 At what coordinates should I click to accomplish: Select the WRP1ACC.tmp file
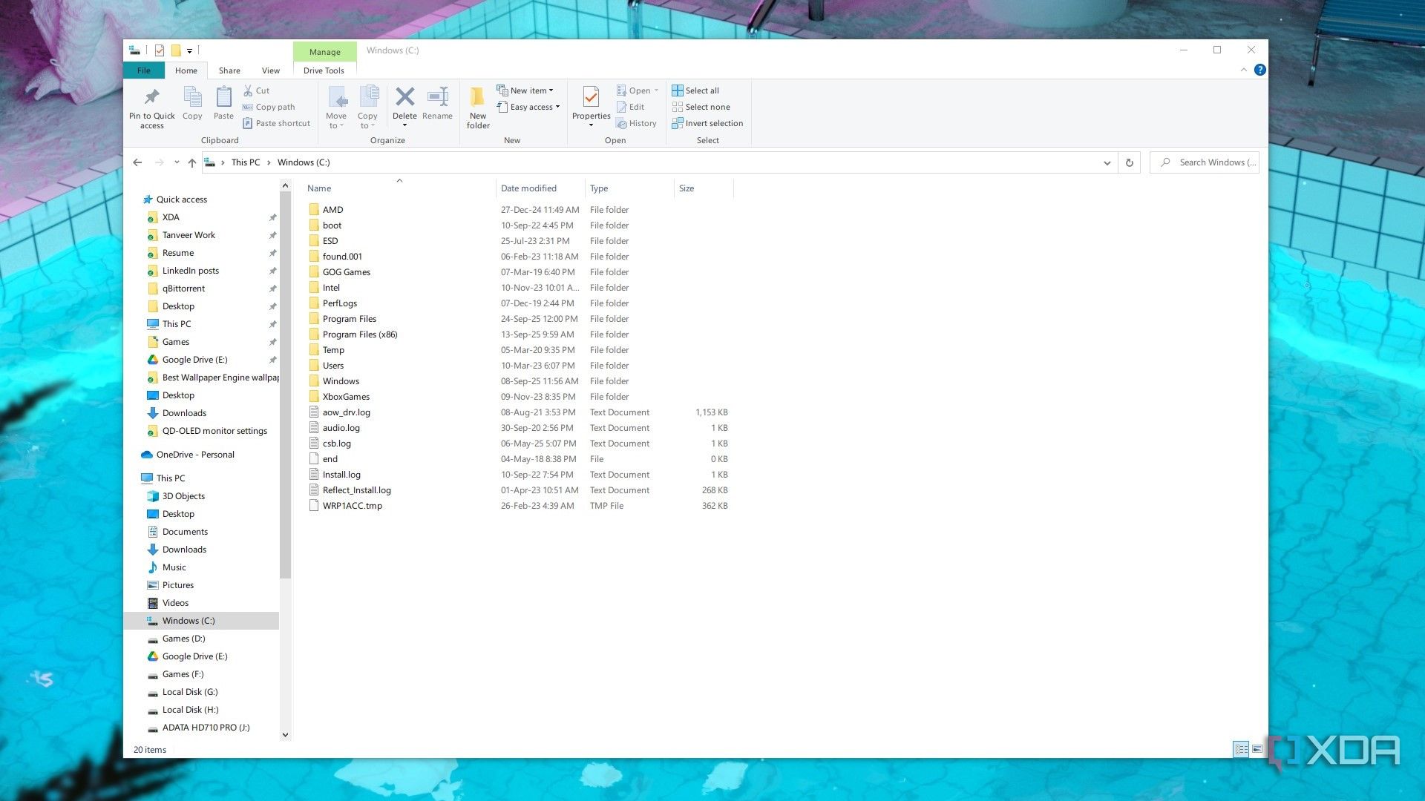[353, 506]
